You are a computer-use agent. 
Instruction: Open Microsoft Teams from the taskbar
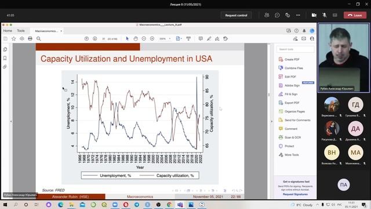[x=180, y=204]
